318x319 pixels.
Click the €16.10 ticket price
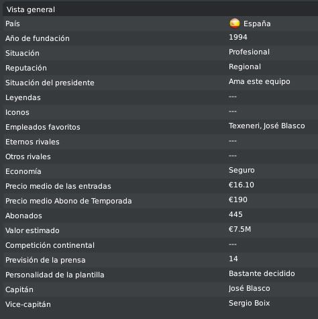242,185
